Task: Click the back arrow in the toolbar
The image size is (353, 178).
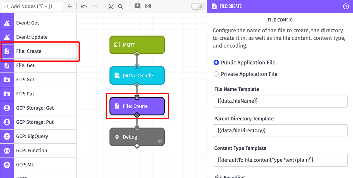Action: pos(70,6)
